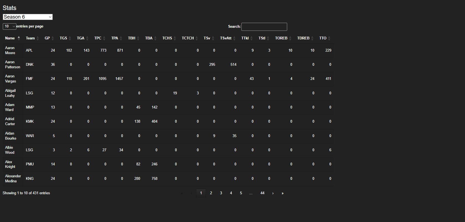
Task: Sort table by TGA column
Action: (x=83, y=38)
